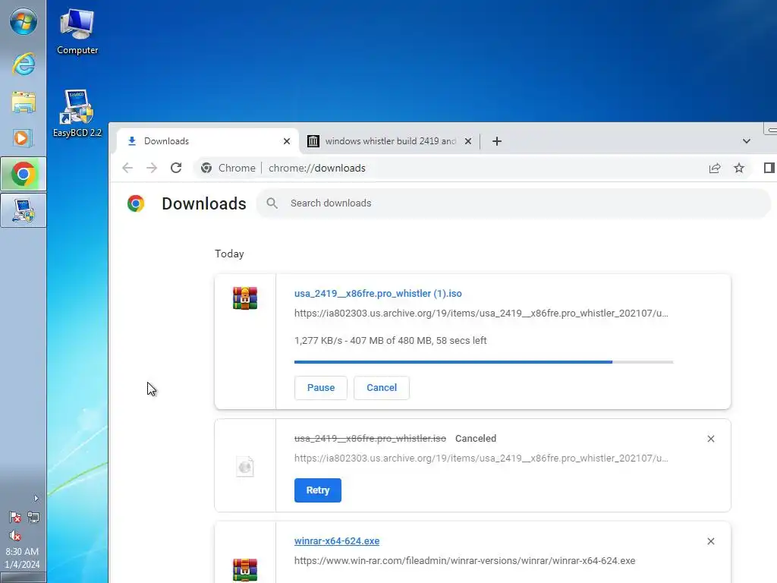Click the WinRAR icon of winrar-x64-624.exe
This screenshot has width=777, height=583.
click(x=245, y=570)
